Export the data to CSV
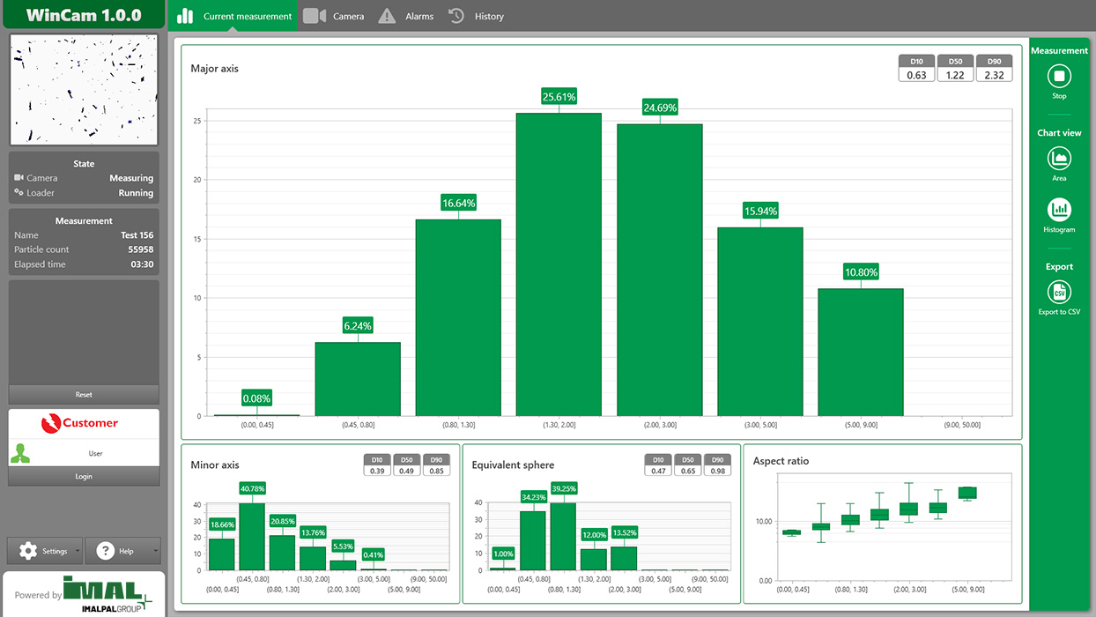The image size is (1096, 617). click(1059, 292)
